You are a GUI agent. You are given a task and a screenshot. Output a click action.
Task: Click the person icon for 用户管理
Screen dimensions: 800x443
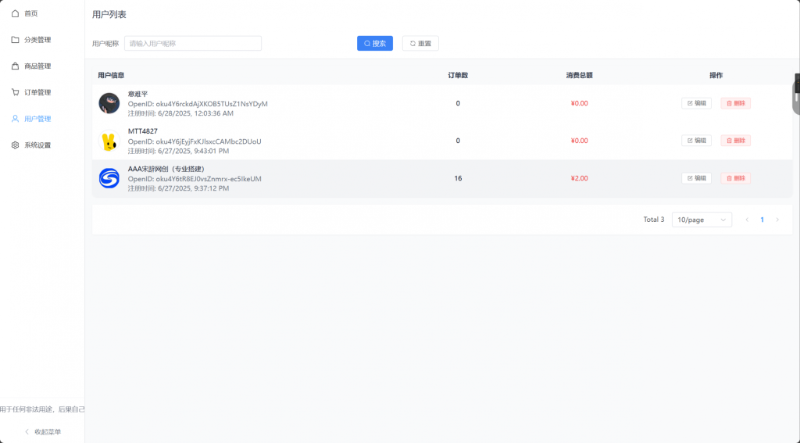click(15, 119)
